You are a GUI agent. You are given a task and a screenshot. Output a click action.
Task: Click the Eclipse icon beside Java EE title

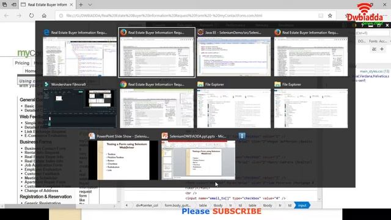(x=200, y=32)
